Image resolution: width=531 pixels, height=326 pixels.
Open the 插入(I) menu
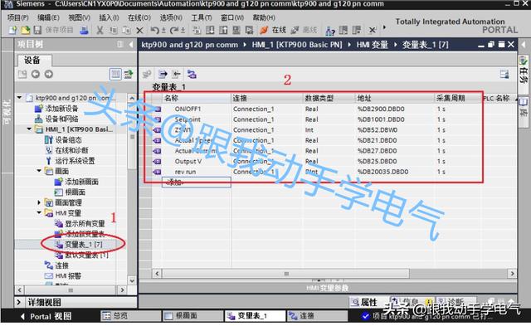109,17
